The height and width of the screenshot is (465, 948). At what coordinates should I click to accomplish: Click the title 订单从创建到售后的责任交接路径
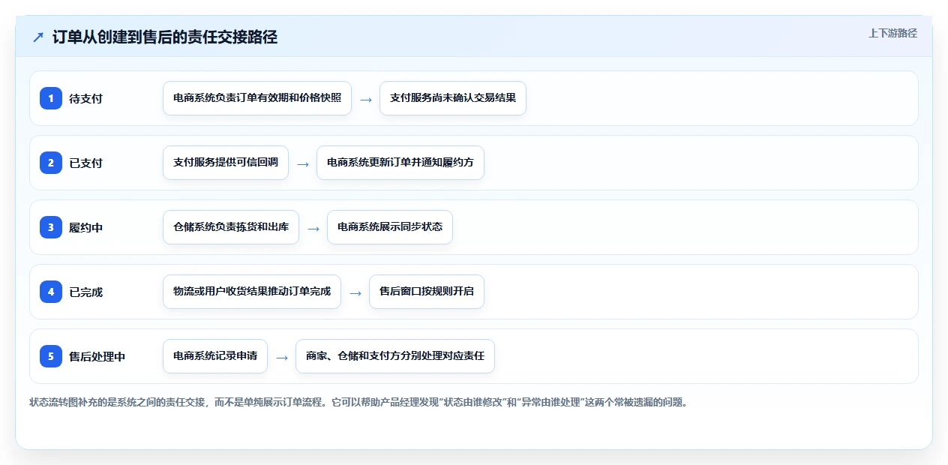click(165, 37)
